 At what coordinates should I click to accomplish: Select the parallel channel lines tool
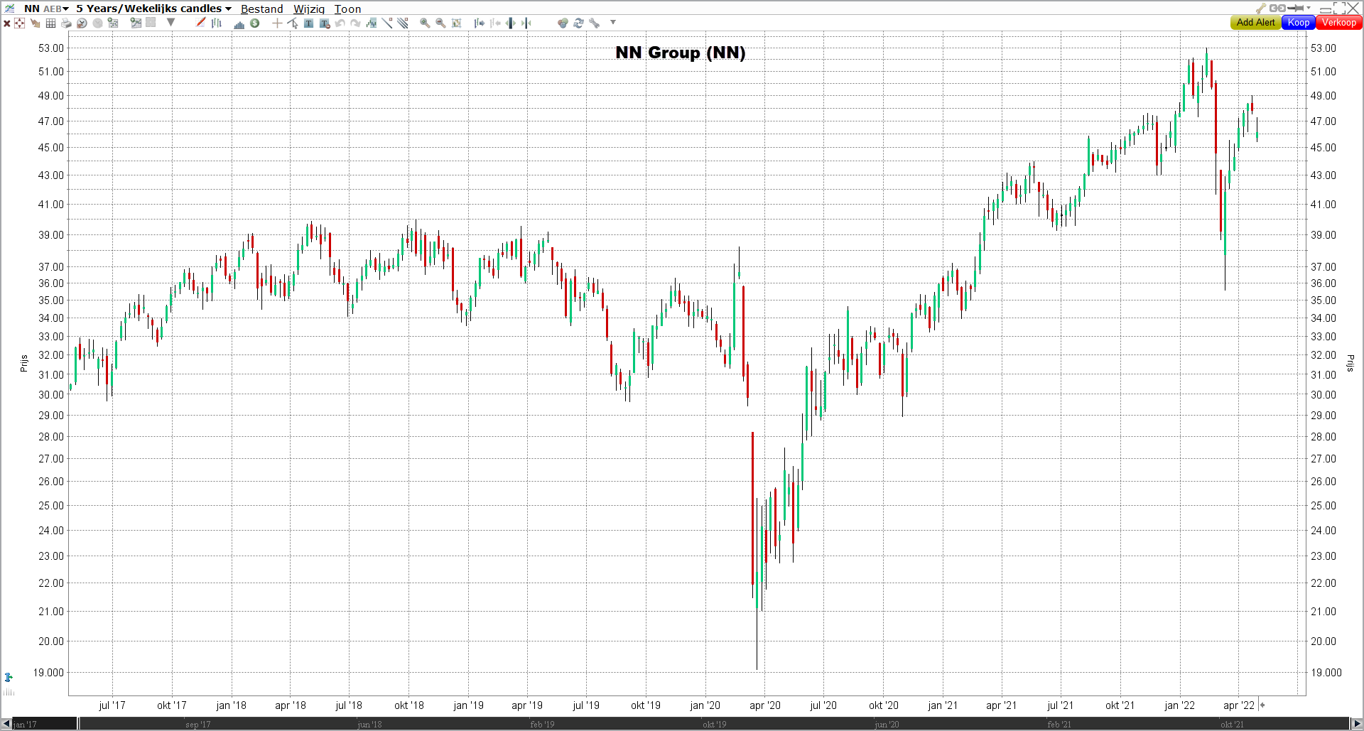[x=403, y=23]
